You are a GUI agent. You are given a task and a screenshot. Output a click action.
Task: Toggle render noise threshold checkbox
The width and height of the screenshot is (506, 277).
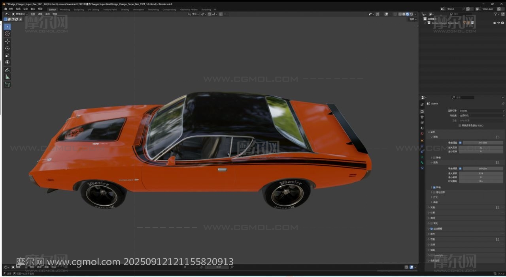click(x=460, y=168)
